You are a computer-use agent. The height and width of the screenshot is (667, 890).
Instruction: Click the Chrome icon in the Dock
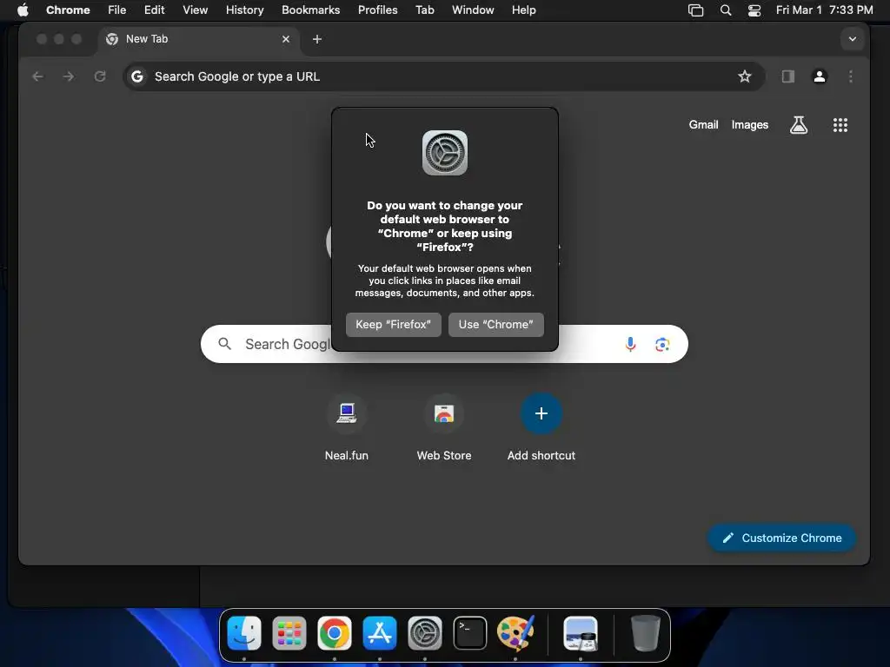[x=335, y=633]
